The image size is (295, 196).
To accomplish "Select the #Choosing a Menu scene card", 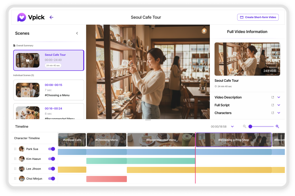I will click(48, 90).
